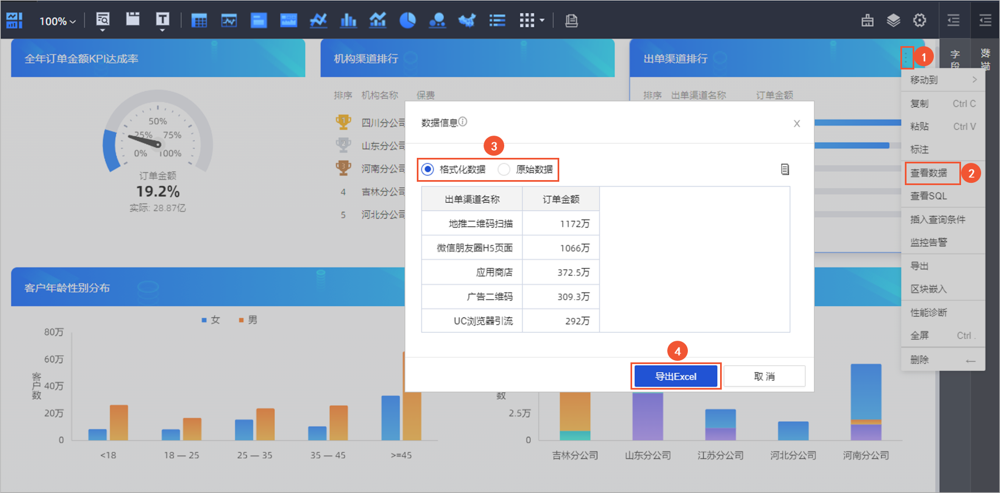Select 区块嵌入 menu entry

coord(943,289)
